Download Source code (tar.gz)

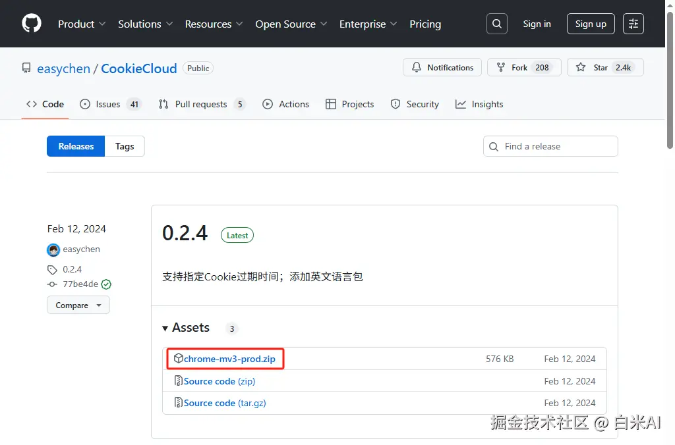225,404
